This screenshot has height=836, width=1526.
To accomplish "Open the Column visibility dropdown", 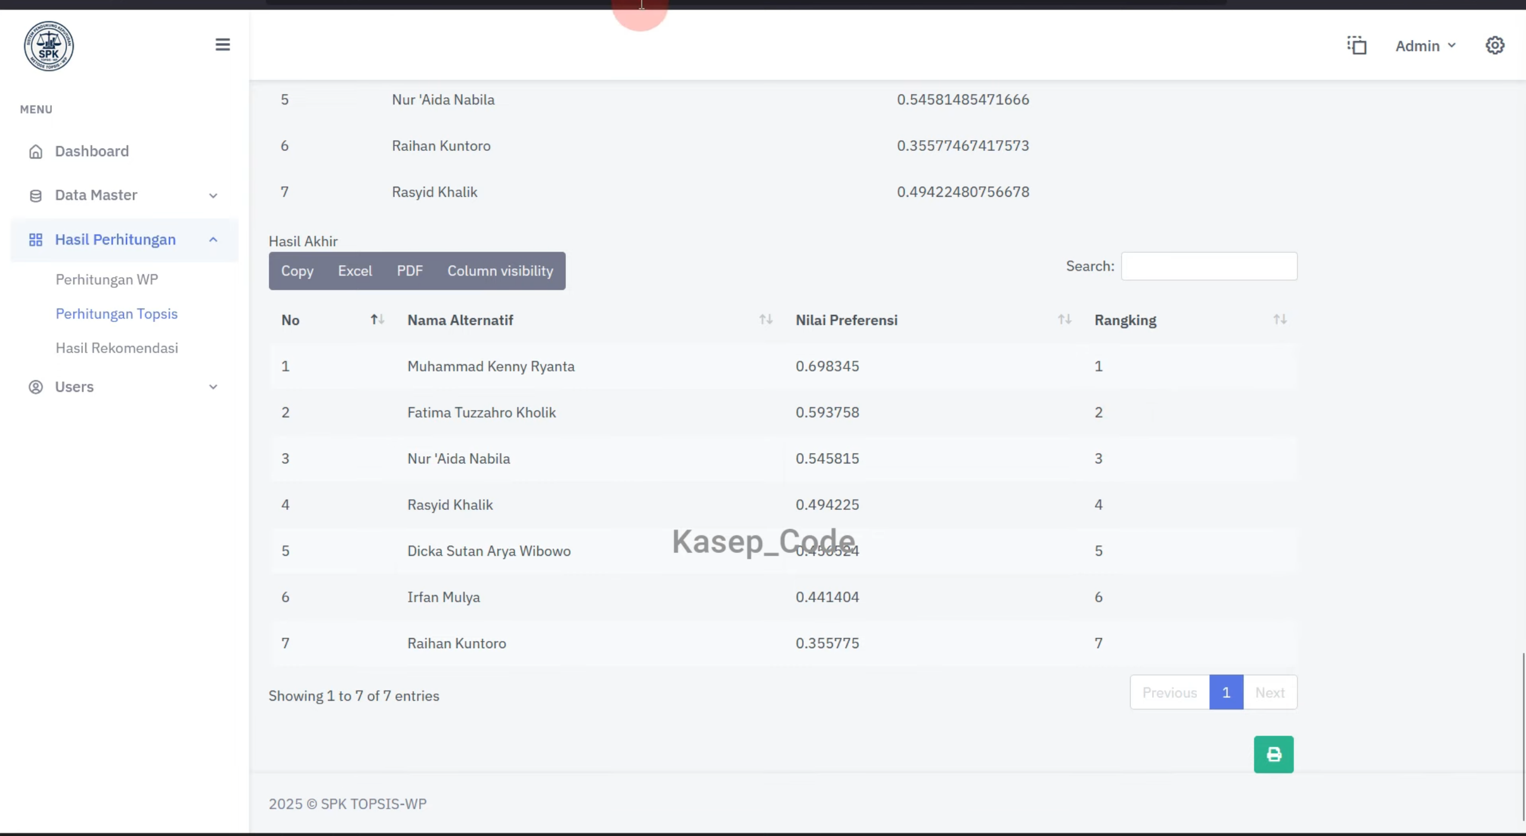I will (x=500, y=271).
